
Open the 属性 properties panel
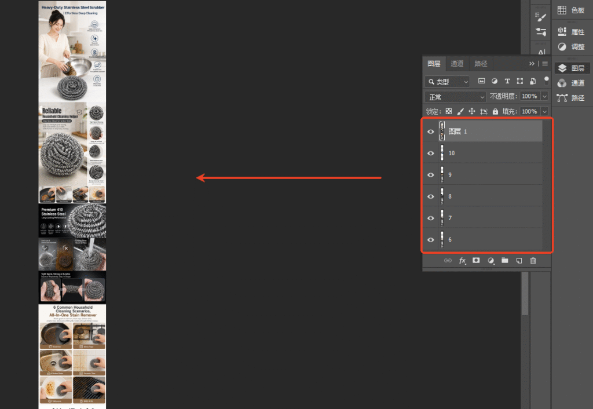pyautogui.click(x=571, y=32)
